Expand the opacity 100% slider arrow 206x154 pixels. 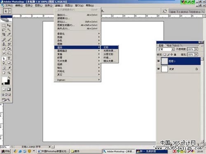pos(197,49)
